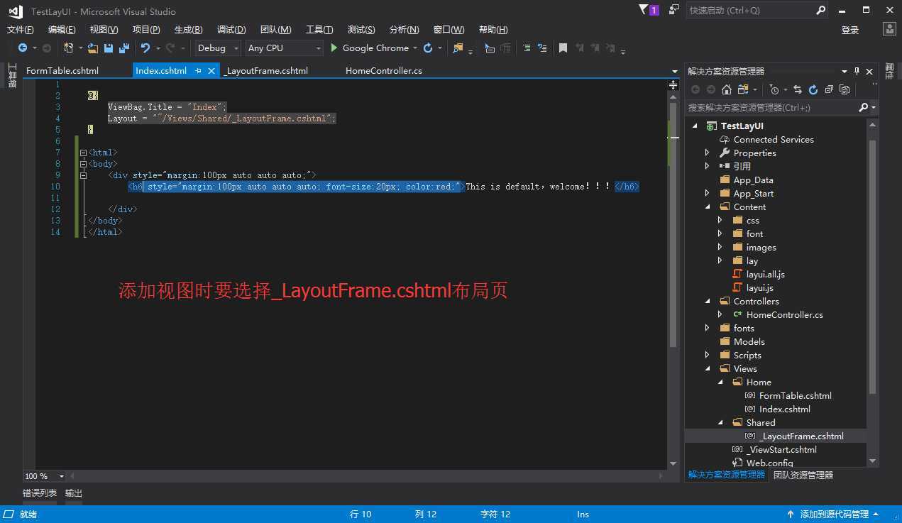Open the Toolbox side tab

click(x=11, y=75)
